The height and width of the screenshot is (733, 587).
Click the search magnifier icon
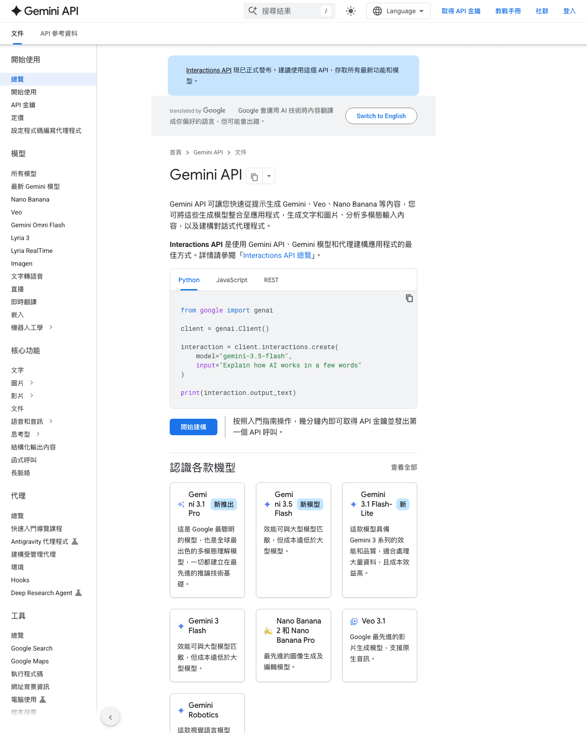253,11
